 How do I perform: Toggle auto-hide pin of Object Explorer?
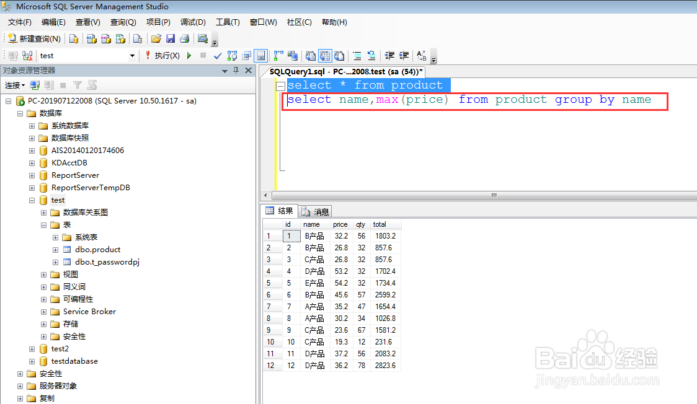(236, 71)
